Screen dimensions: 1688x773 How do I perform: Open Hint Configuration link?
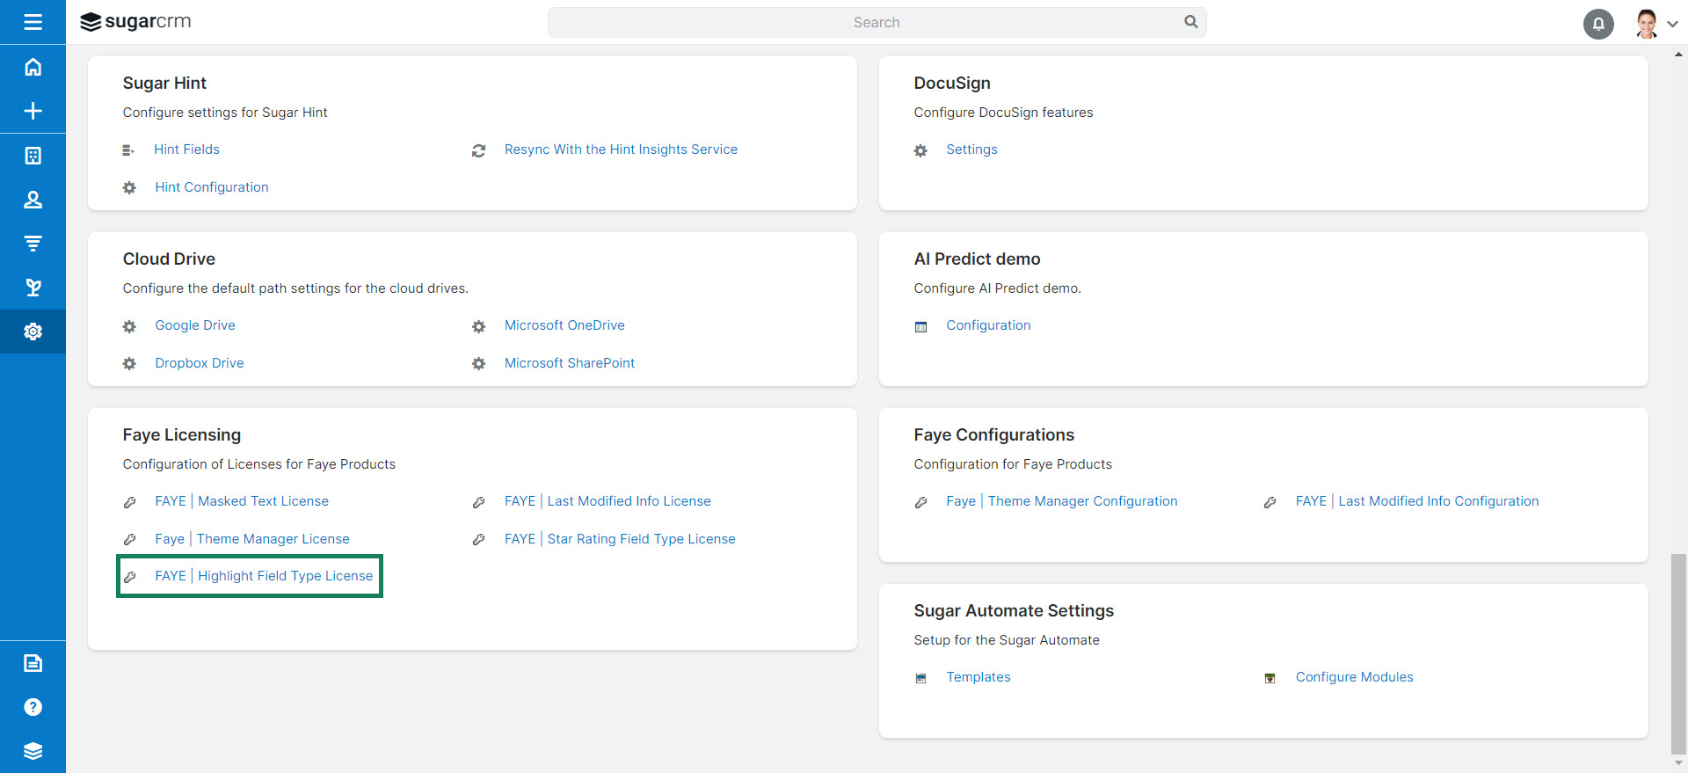coord(212,187)
